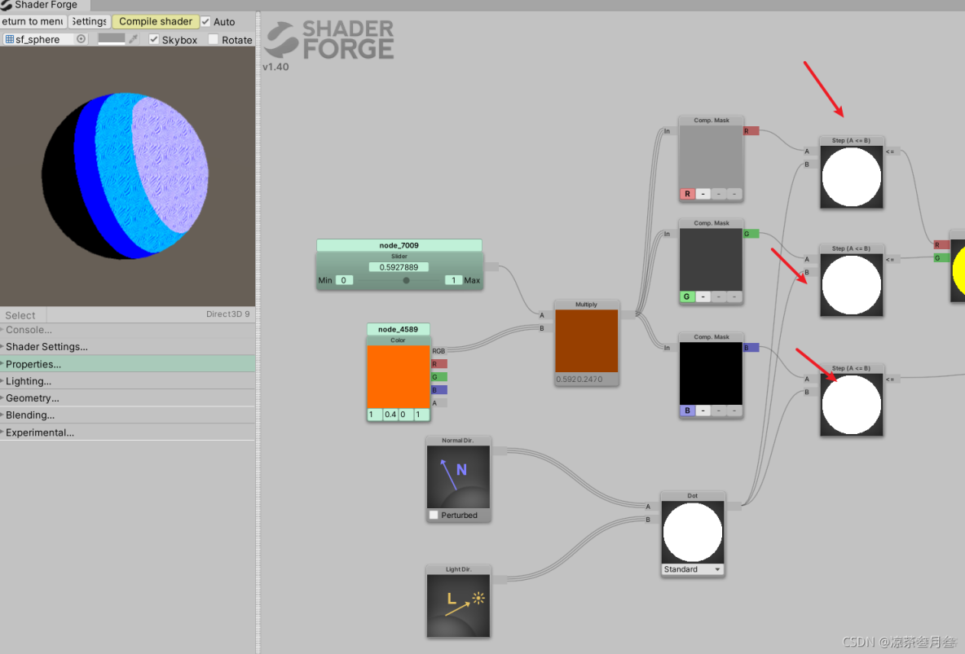This screenshot has height=654, width=965.
Task: Click the Select button under the preview
Action: [20, 315]
